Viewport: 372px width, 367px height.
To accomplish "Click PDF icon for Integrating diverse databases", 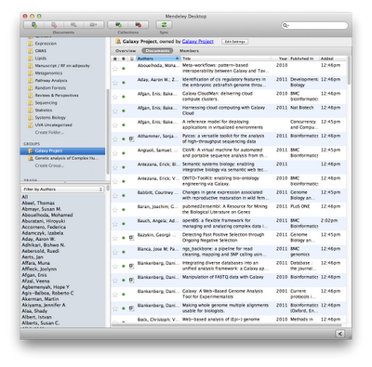I will [x=131, y=266].
